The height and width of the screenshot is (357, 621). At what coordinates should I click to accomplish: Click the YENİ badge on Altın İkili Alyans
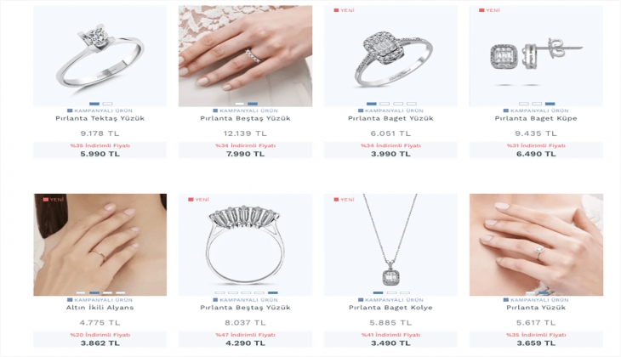(x=53, y=200)
